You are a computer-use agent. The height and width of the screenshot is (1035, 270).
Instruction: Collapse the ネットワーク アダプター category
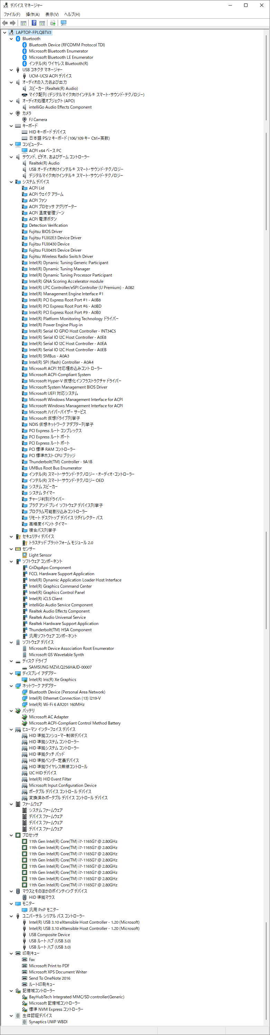point(11,686)
